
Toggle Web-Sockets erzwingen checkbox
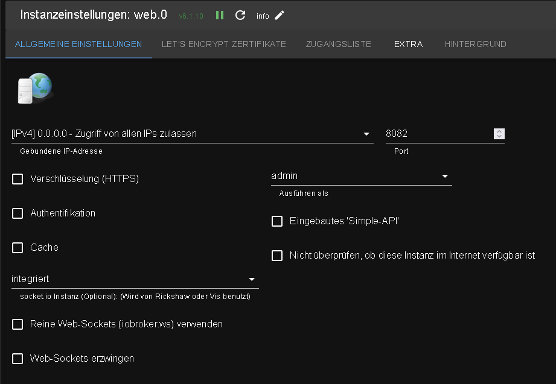tap(18, 359)
